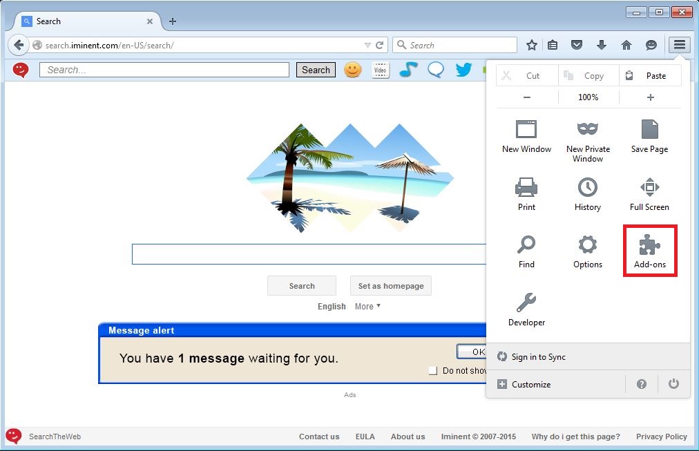Open History from the menu panel
699x451 pixels.
point(588,195)
